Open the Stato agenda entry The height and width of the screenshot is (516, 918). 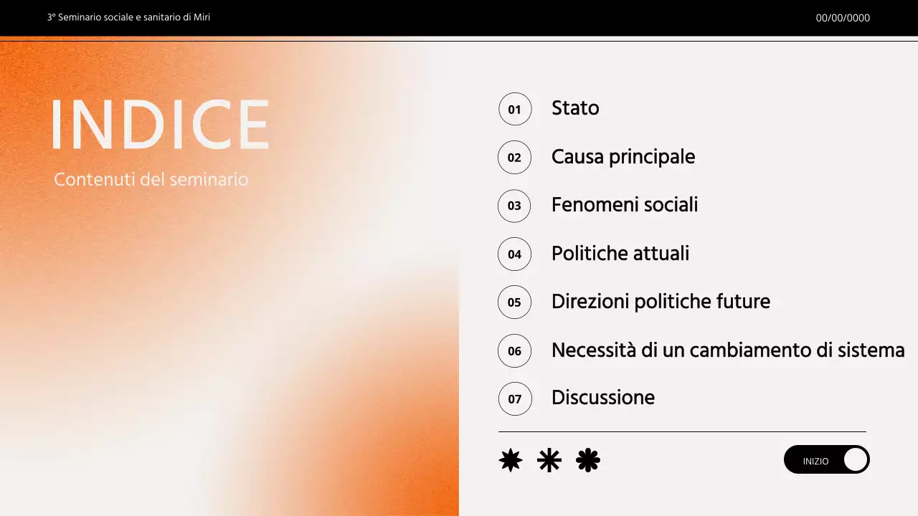click(575, 108)
